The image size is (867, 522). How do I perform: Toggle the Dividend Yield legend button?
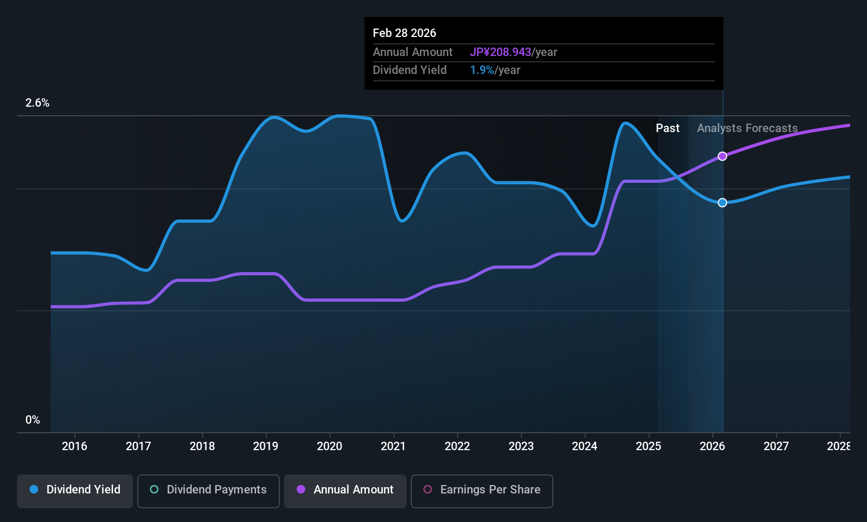[75, 491]
